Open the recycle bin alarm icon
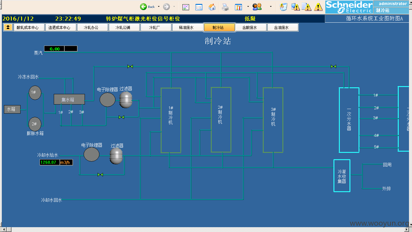Viewport: 412px width, 232px height. [283, 7]
